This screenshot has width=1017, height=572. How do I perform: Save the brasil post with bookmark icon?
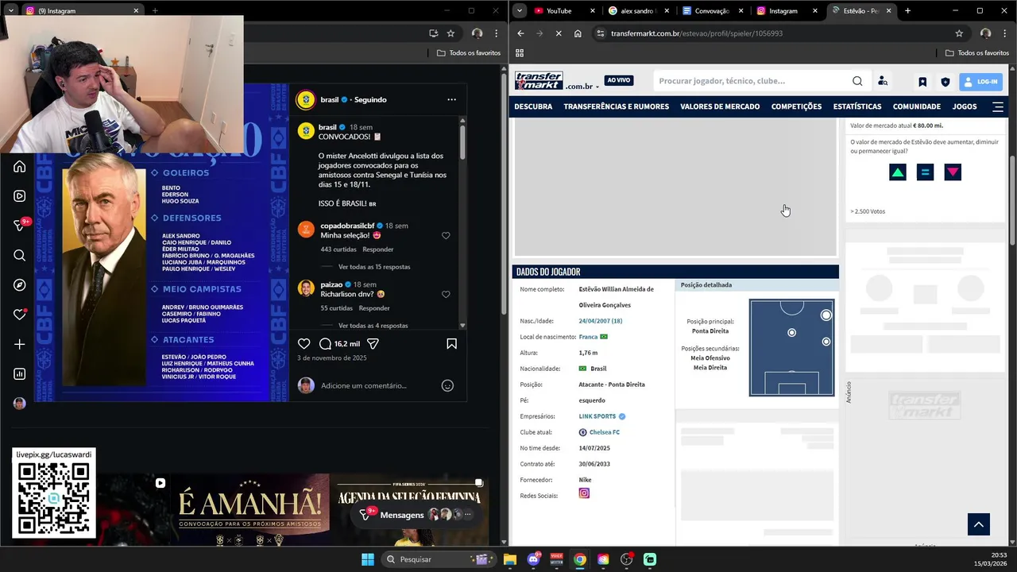(x=451, y=343)
